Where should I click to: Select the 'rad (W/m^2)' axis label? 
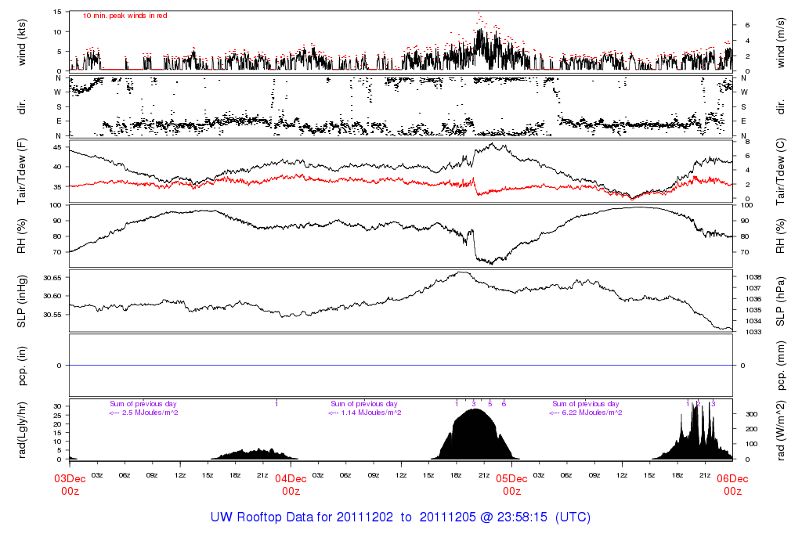[x=780, y=430]
